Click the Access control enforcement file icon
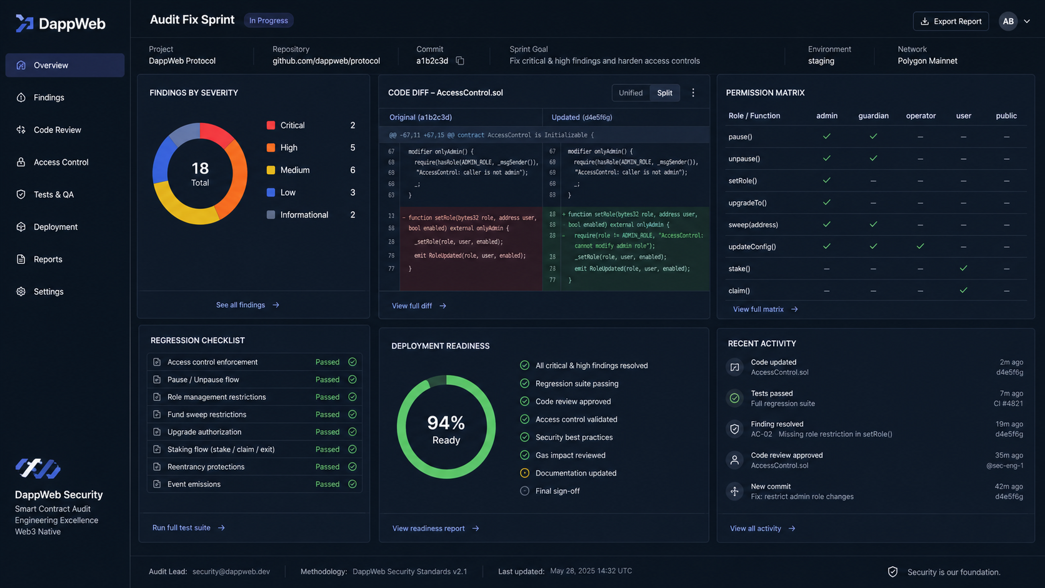The width and height of the screenshot is (1045, 588). 157,362
